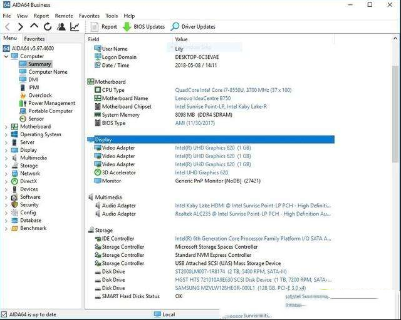Expand the Network tree node
Screen dimensions: 401x320
pos(6,174)
